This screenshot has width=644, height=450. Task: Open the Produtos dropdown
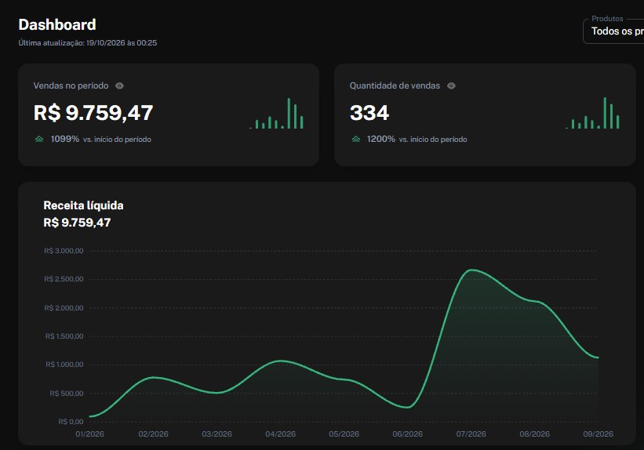[x=613, y=31]
